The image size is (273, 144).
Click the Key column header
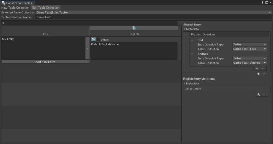tap(45, 34)
